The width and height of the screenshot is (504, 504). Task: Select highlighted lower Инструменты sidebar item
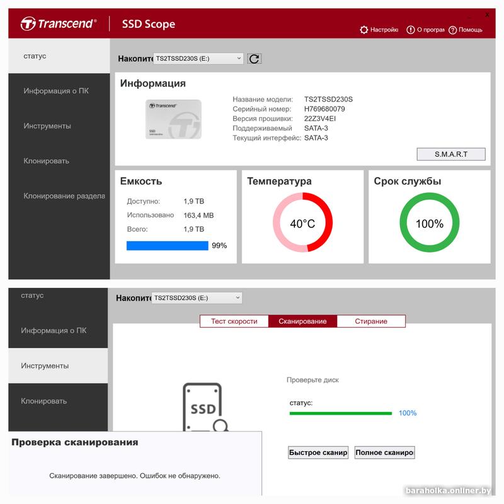(x=58, y=366)
